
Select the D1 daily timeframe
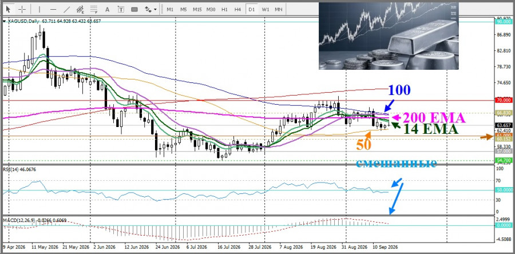252,10
